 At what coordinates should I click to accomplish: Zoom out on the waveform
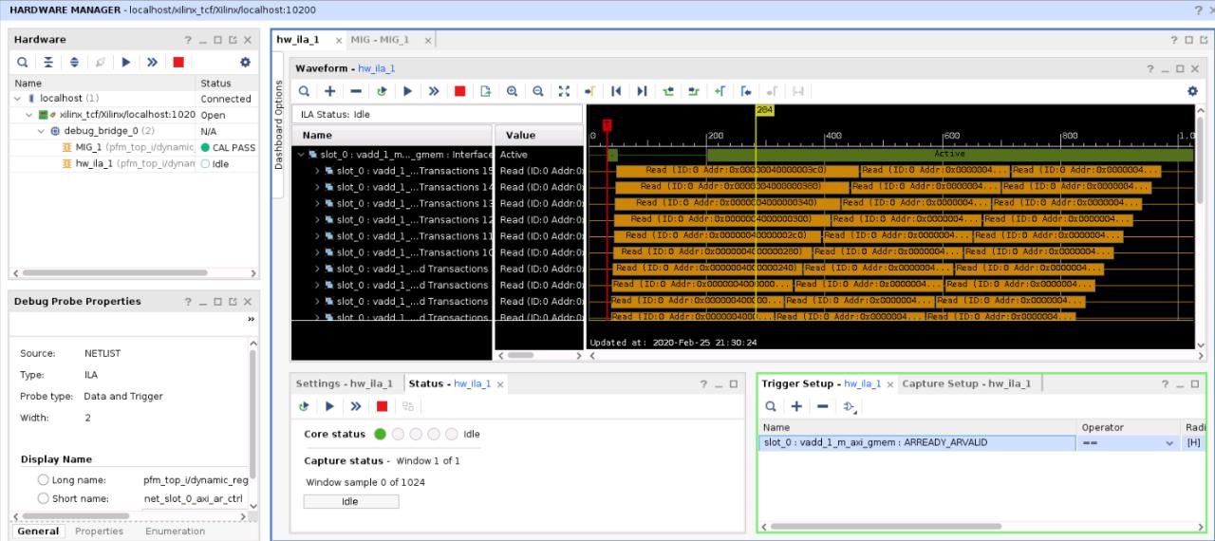[537, 91]
